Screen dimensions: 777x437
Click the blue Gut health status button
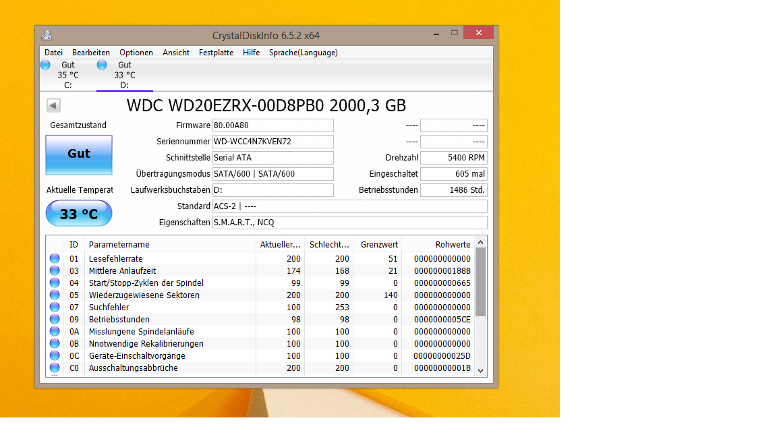[x=79, y=154]
